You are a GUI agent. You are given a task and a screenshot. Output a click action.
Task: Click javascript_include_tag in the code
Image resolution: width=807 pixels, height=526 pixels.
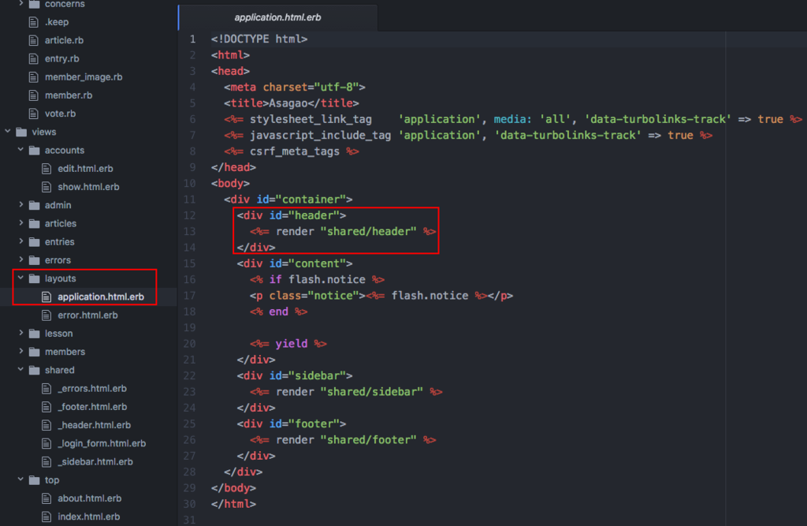coord(320,135)
